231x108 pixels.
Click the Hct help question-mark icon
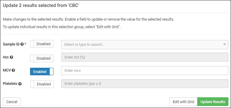coord(11,57)
